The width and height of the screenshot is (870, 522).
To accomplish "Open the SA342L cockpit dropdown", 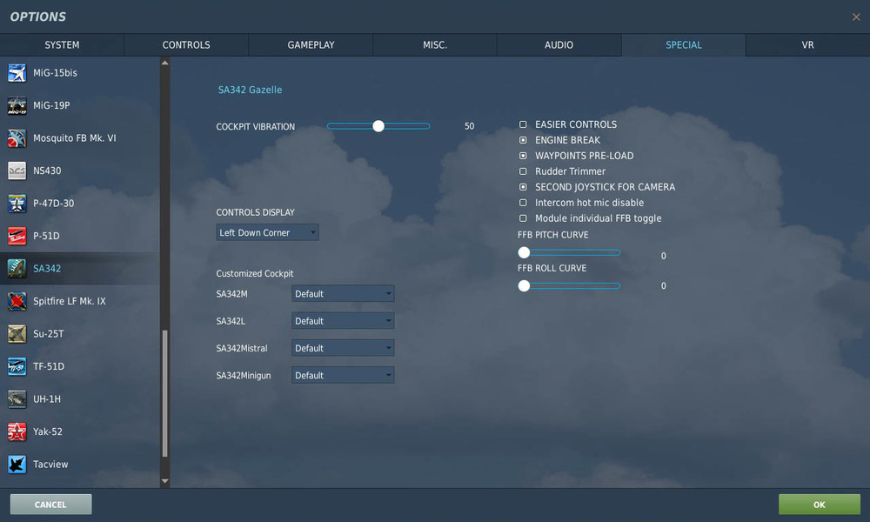I will pyautogui.click(x=343, y=321).
